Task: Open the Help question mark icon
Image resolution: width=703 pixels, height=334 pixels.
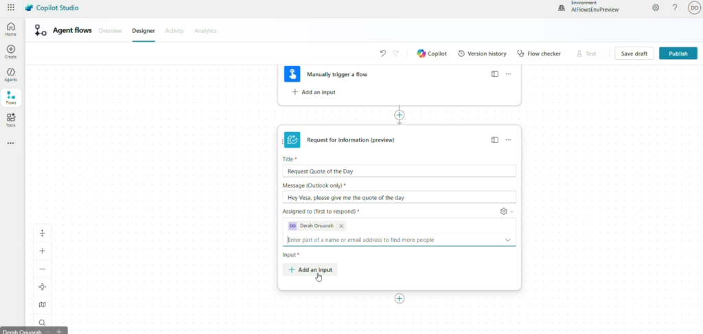Action: [675, 8]
